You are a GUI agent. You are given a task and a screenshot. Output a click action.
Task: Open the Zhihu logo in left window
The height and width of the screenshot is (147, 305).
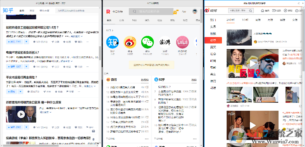click(x=8, y=10)
